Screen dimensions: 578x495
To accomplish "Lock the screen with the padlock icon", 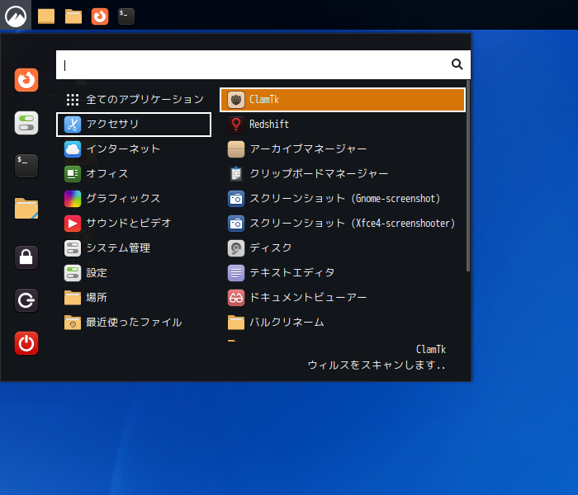I will pyautogui.click(x=26, y=257).
